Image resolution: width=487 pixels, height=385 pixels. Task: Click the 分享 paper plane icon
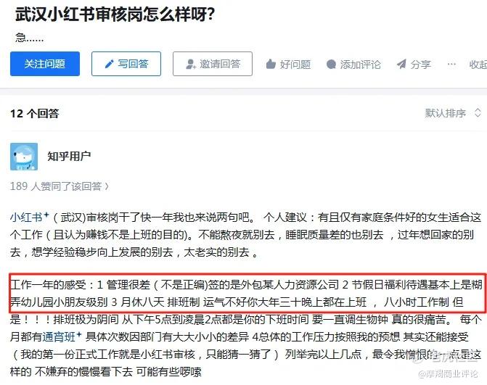(401, 64)
